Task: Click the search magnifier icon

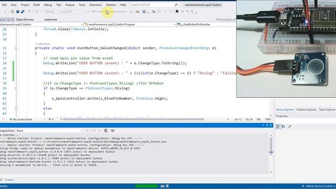Action: 176,5
